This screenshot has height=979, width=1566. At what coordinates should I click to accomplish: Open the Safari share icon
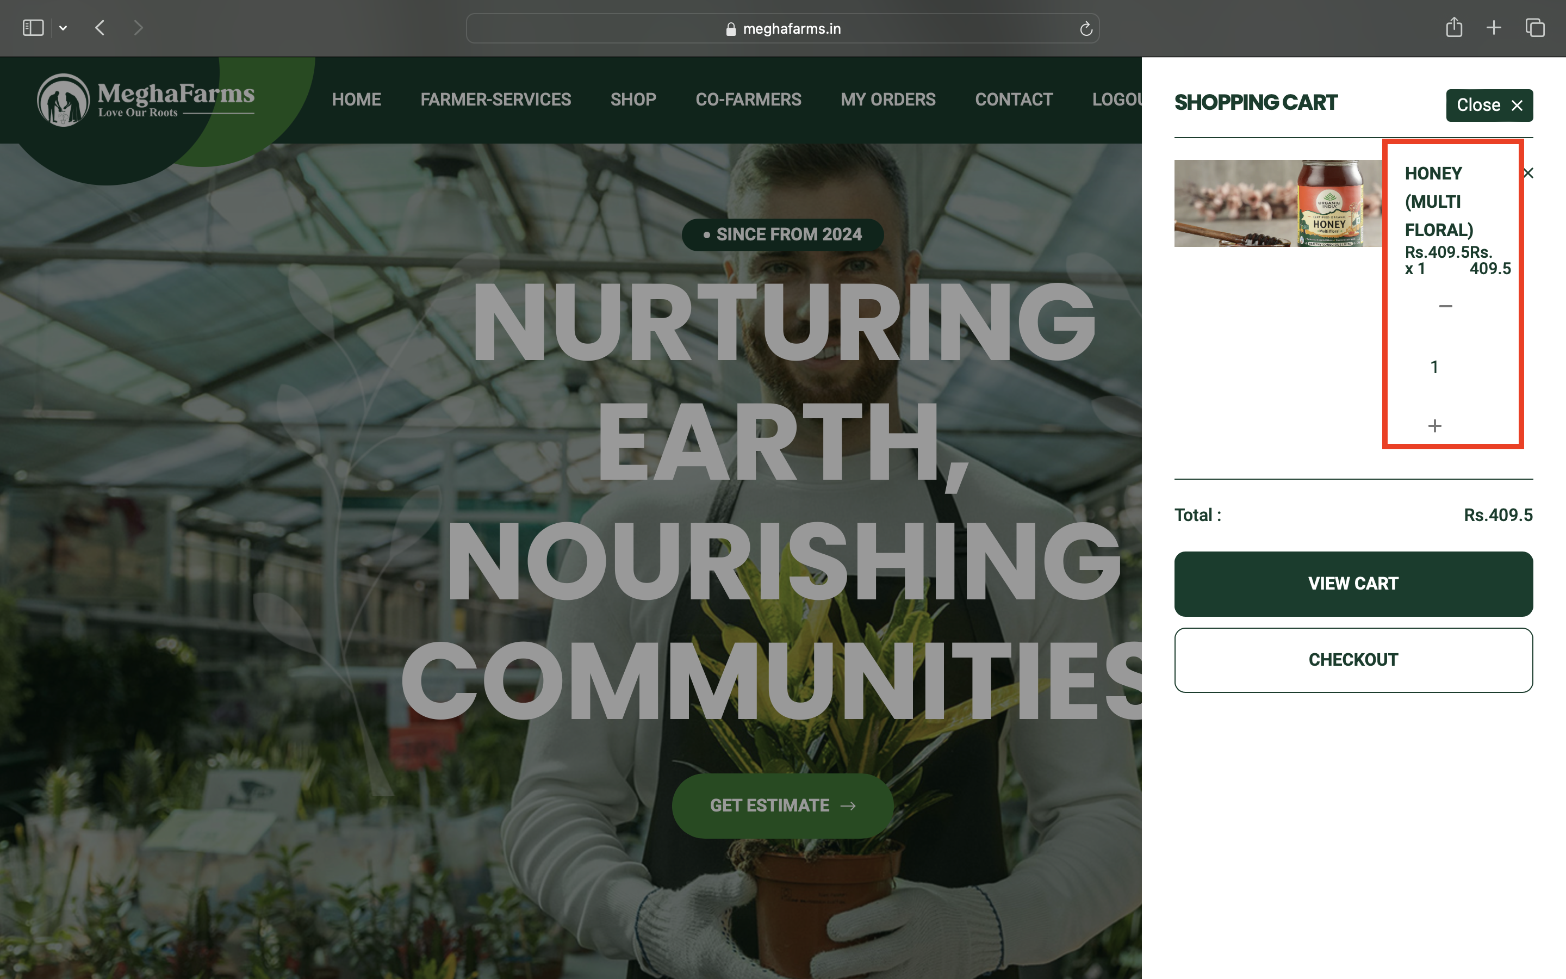click(1453, 27)
